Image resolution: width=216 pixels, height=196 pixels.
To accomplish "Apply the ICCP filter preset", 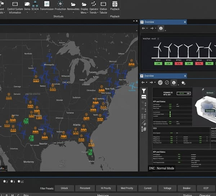I will (206, 188).
